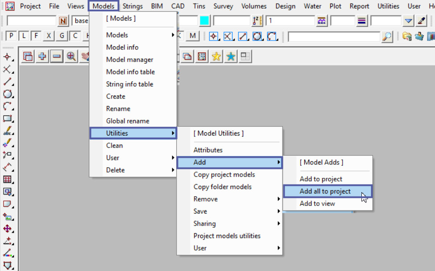Select 'Copy project models' entry
The width and height of the screenshot is (435, 271).
click(x=229, y=175)
